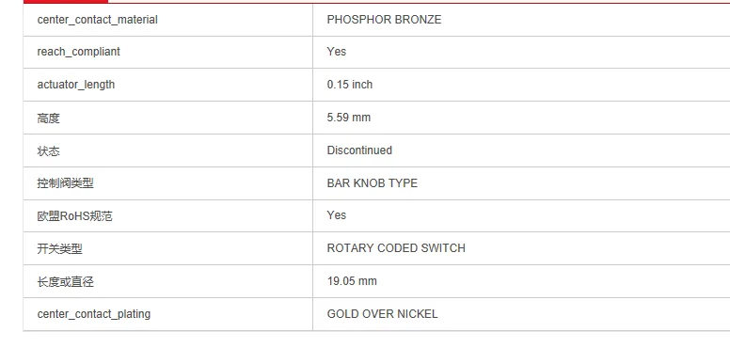Image resolution: width=730 pixels, height=348 pixels.
Task: Click the actuator_length label
Action: click(76, 85)
